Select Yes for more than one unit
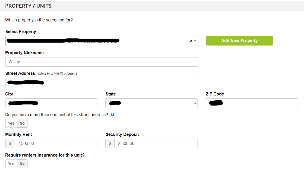 coord(11,123)
